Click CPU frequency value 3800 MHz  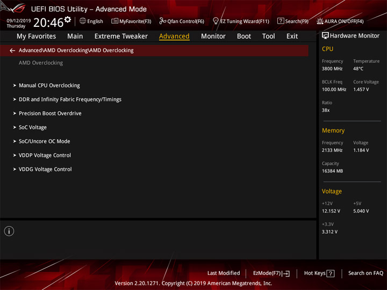332,69
